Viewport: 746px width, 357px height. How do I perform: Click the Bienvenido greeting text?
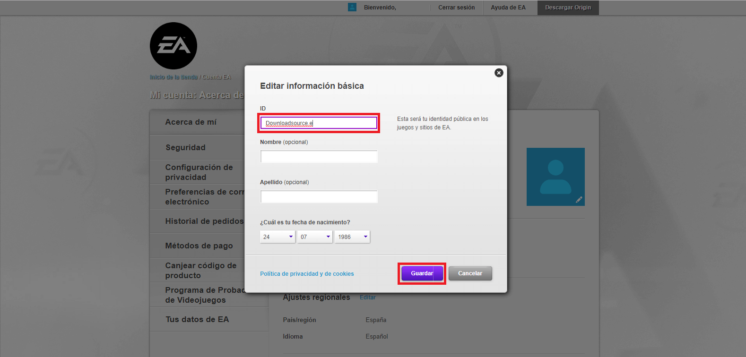[380, 8]
